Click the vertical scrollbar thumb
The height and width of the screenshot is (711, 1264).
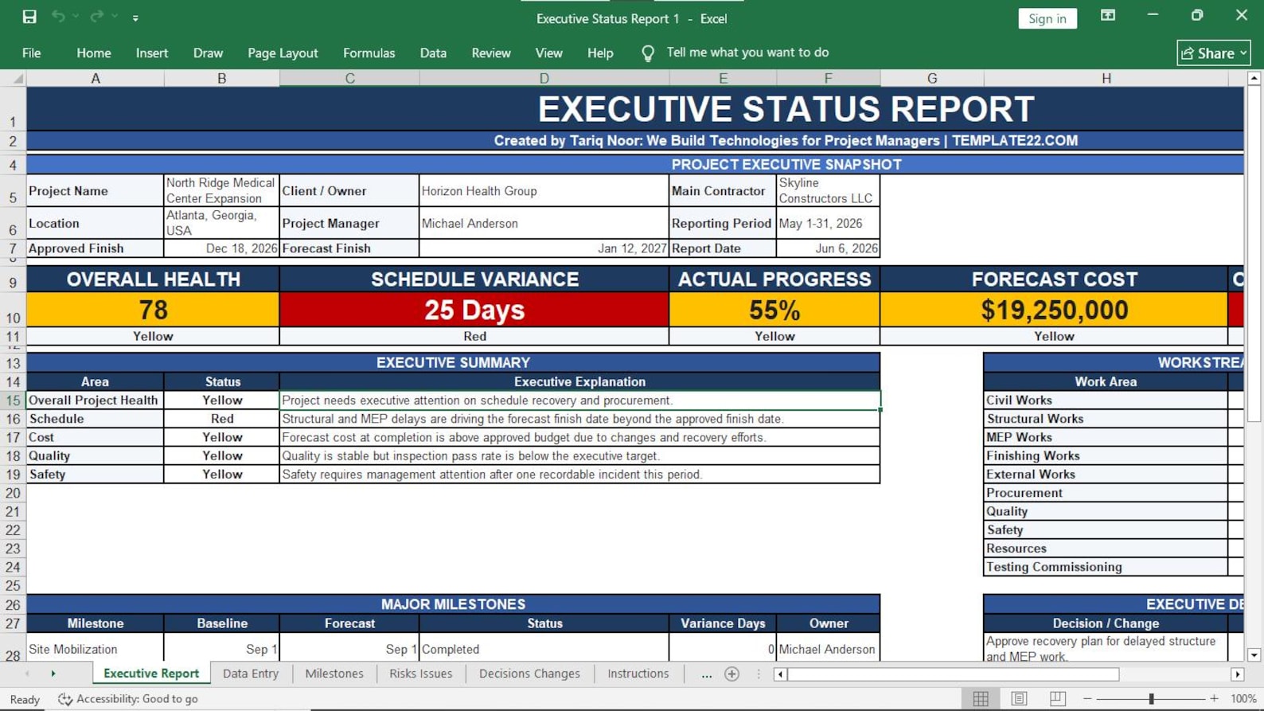[x=1254, y=253]
